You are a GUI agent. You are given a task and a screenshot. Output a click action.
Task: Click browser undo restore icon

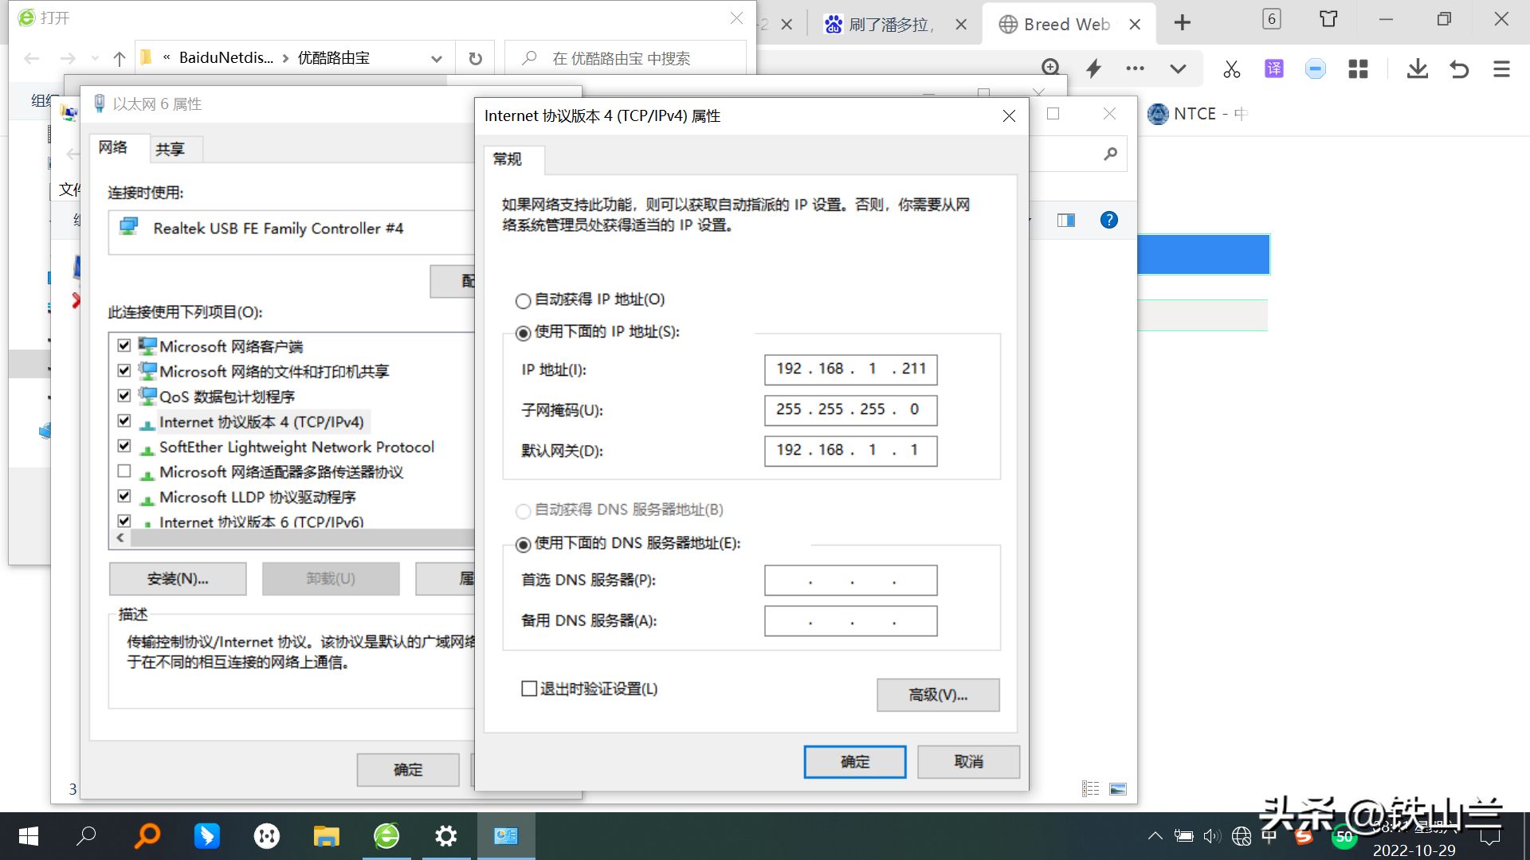1459,69
